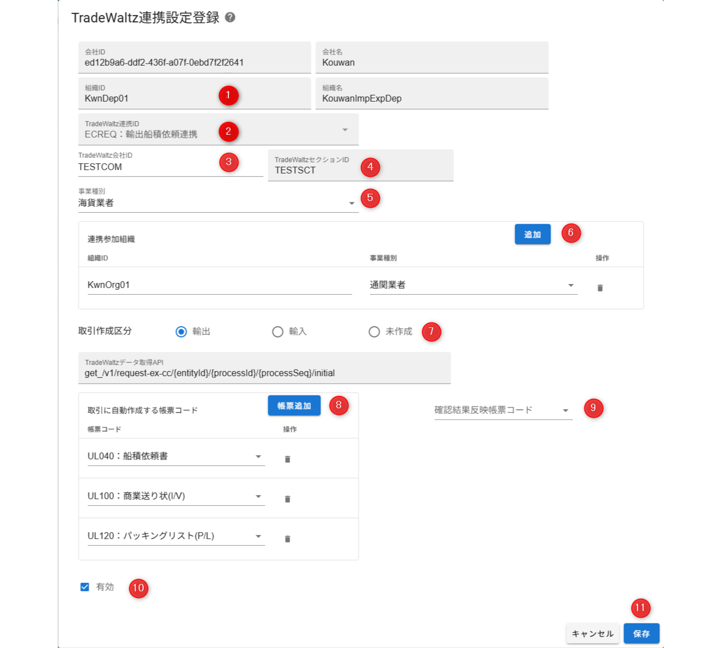
Task: Select the 輸出 radio option
Action: coord(181,332)
